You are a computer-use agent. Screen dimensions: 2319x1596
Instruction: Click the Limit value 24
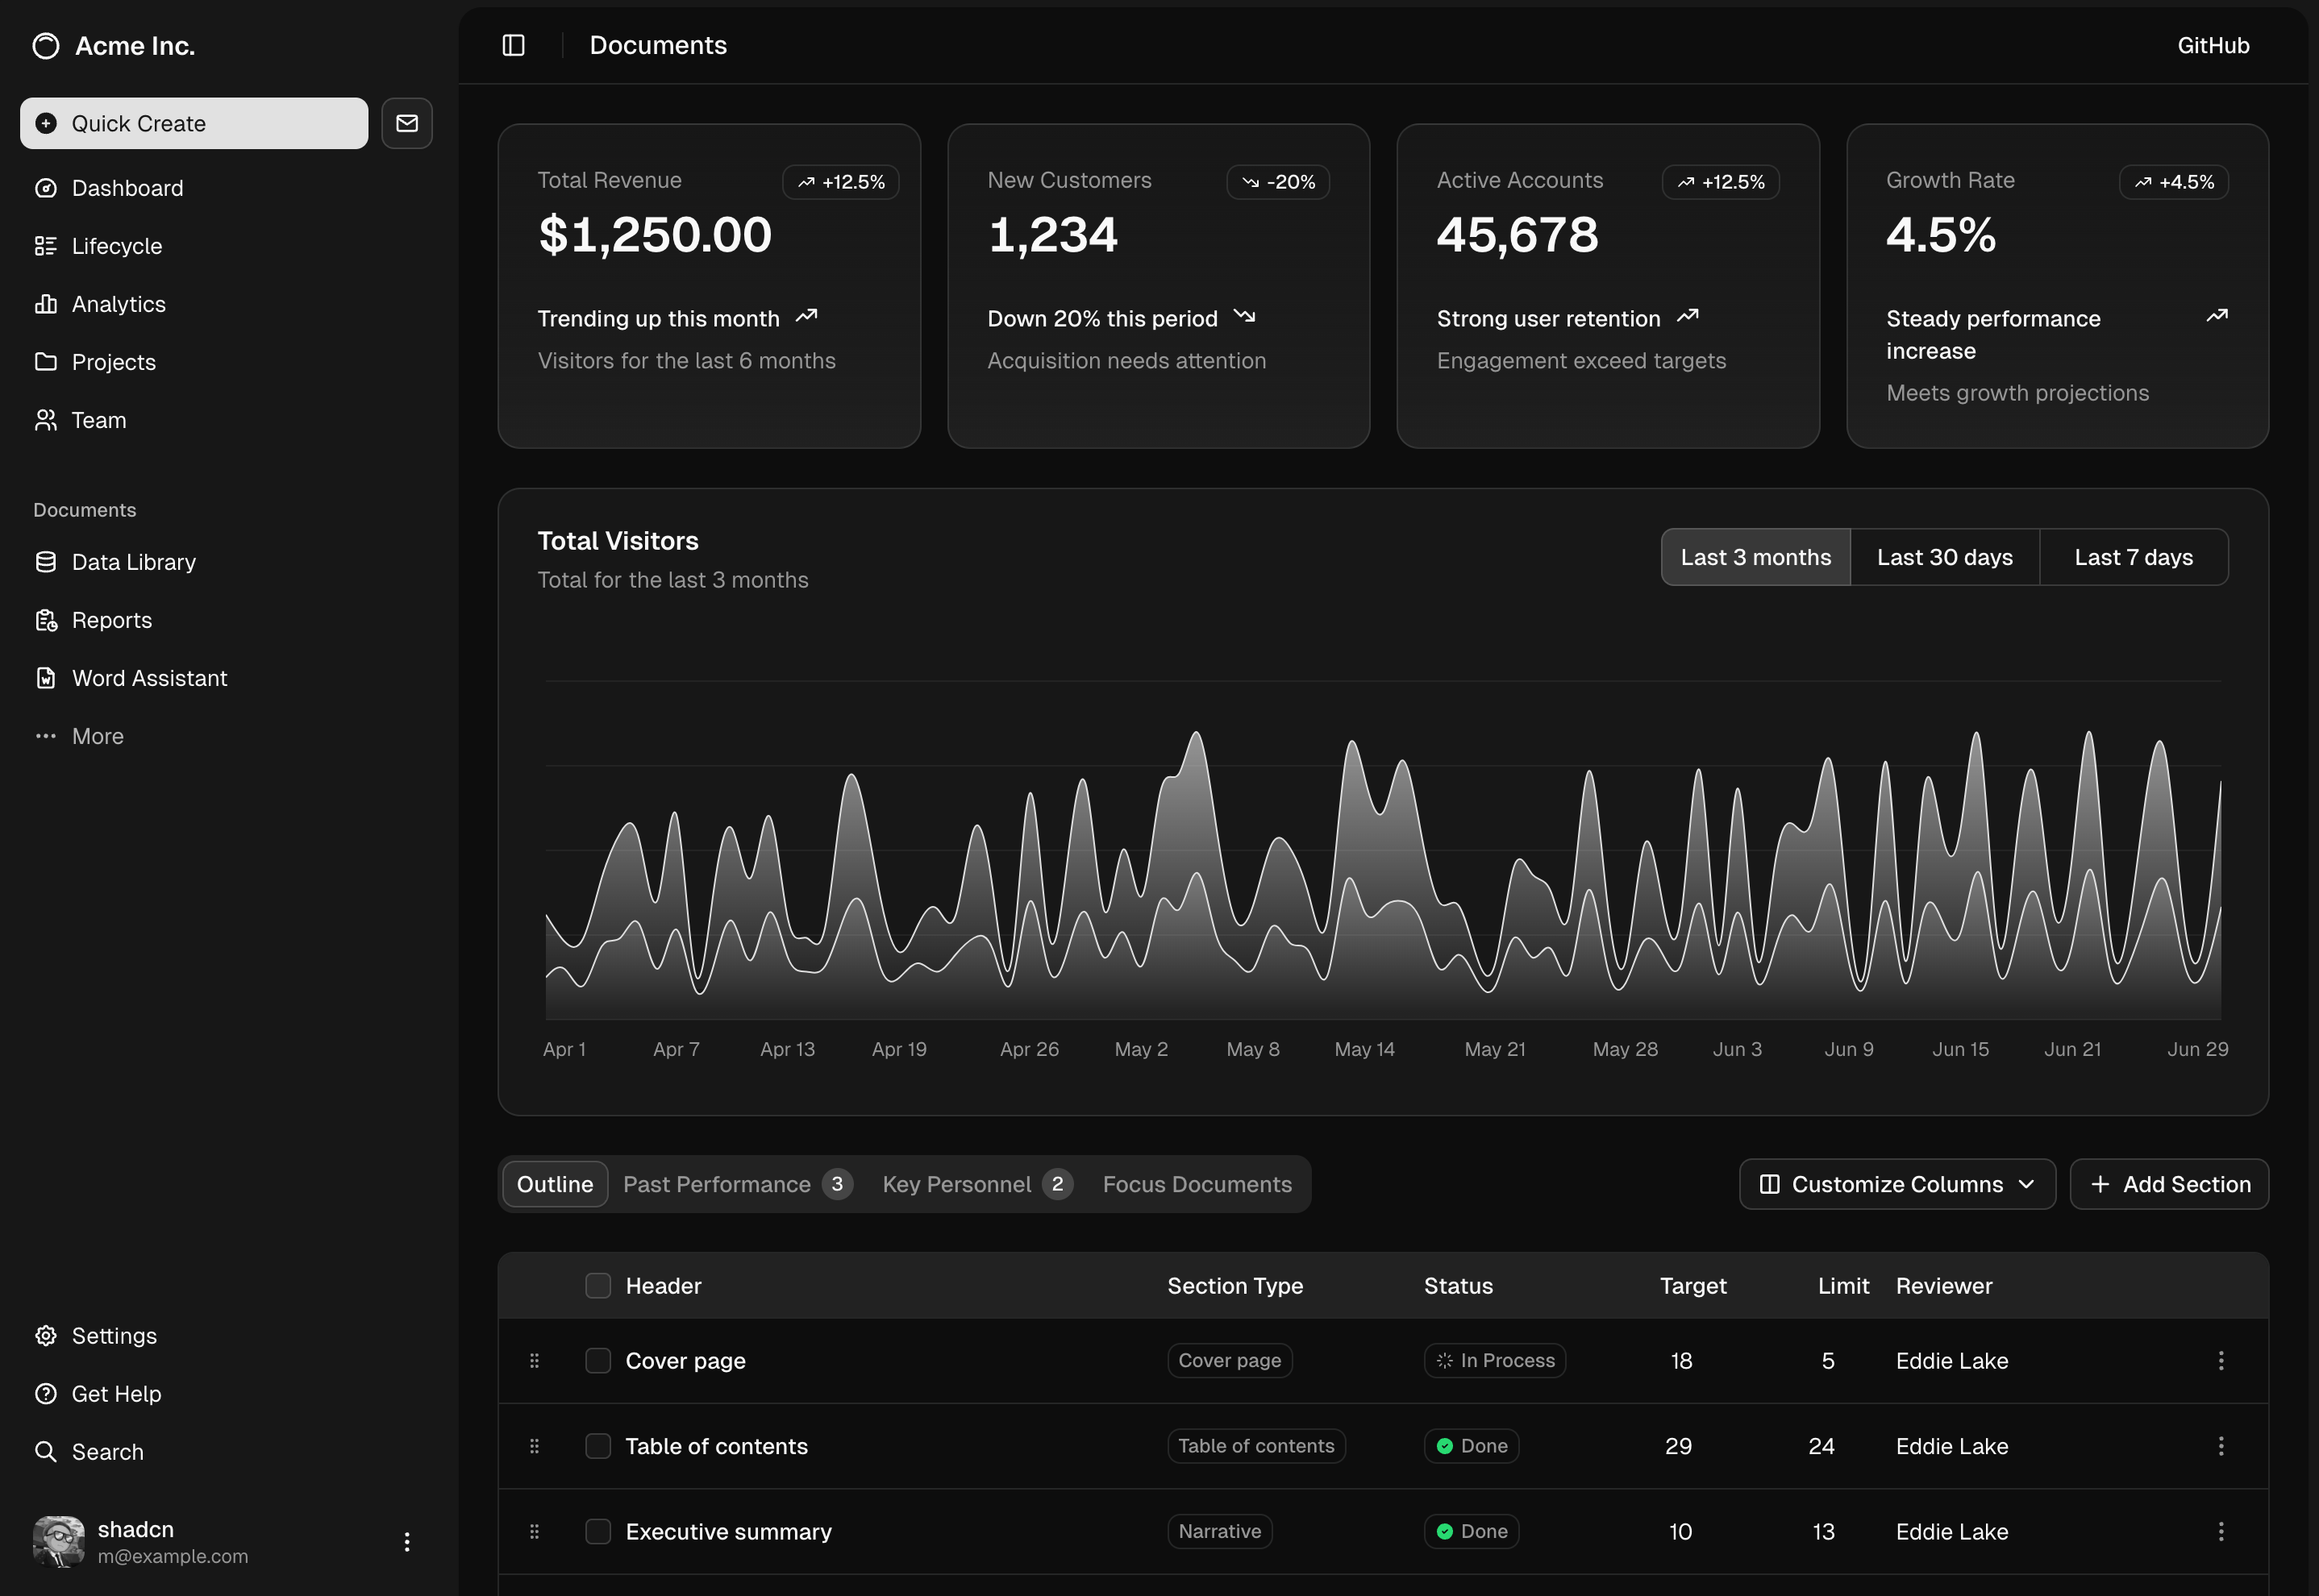[x=1821, y=1446]
